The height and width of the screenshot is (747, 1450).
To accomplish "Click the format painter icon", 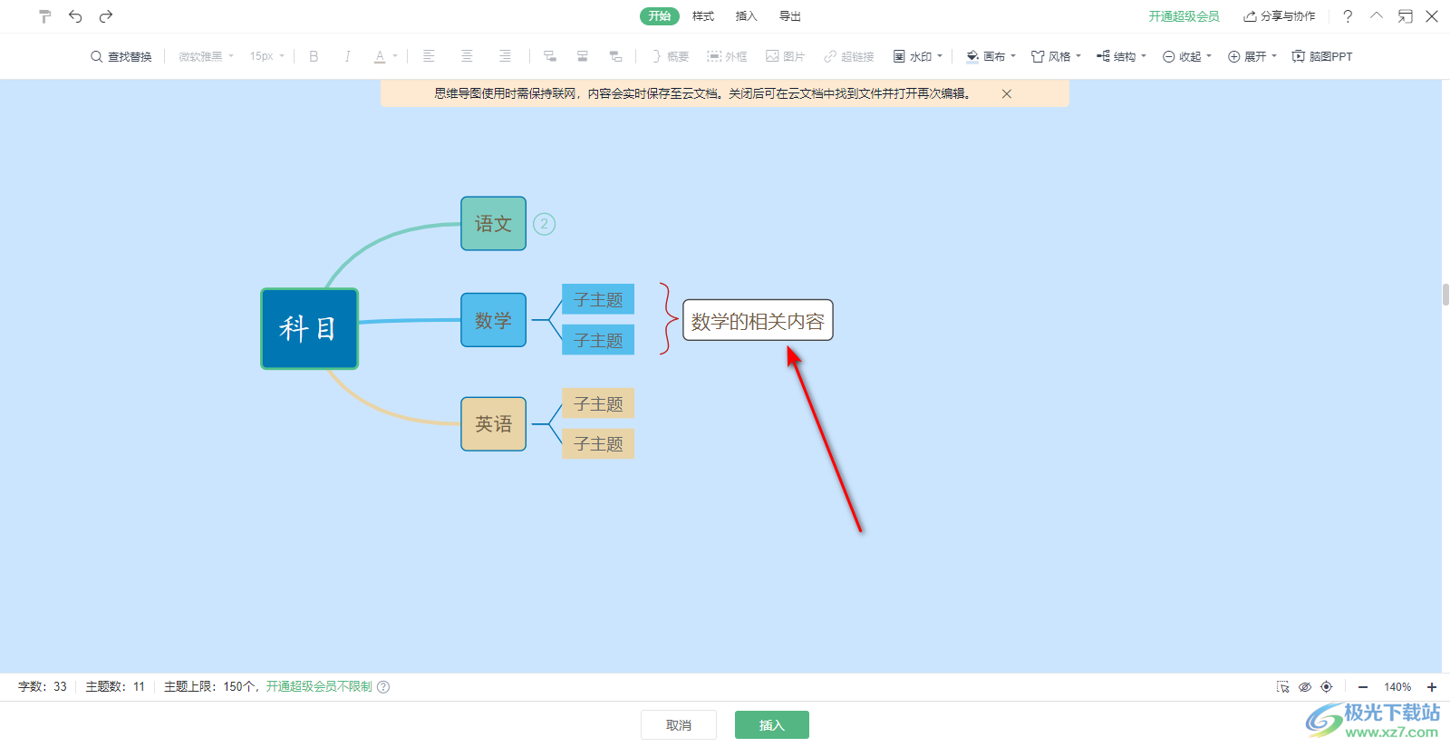I will (x=45, y=16).
